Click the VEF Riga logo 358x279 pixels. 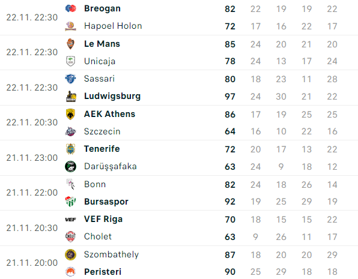70,219
